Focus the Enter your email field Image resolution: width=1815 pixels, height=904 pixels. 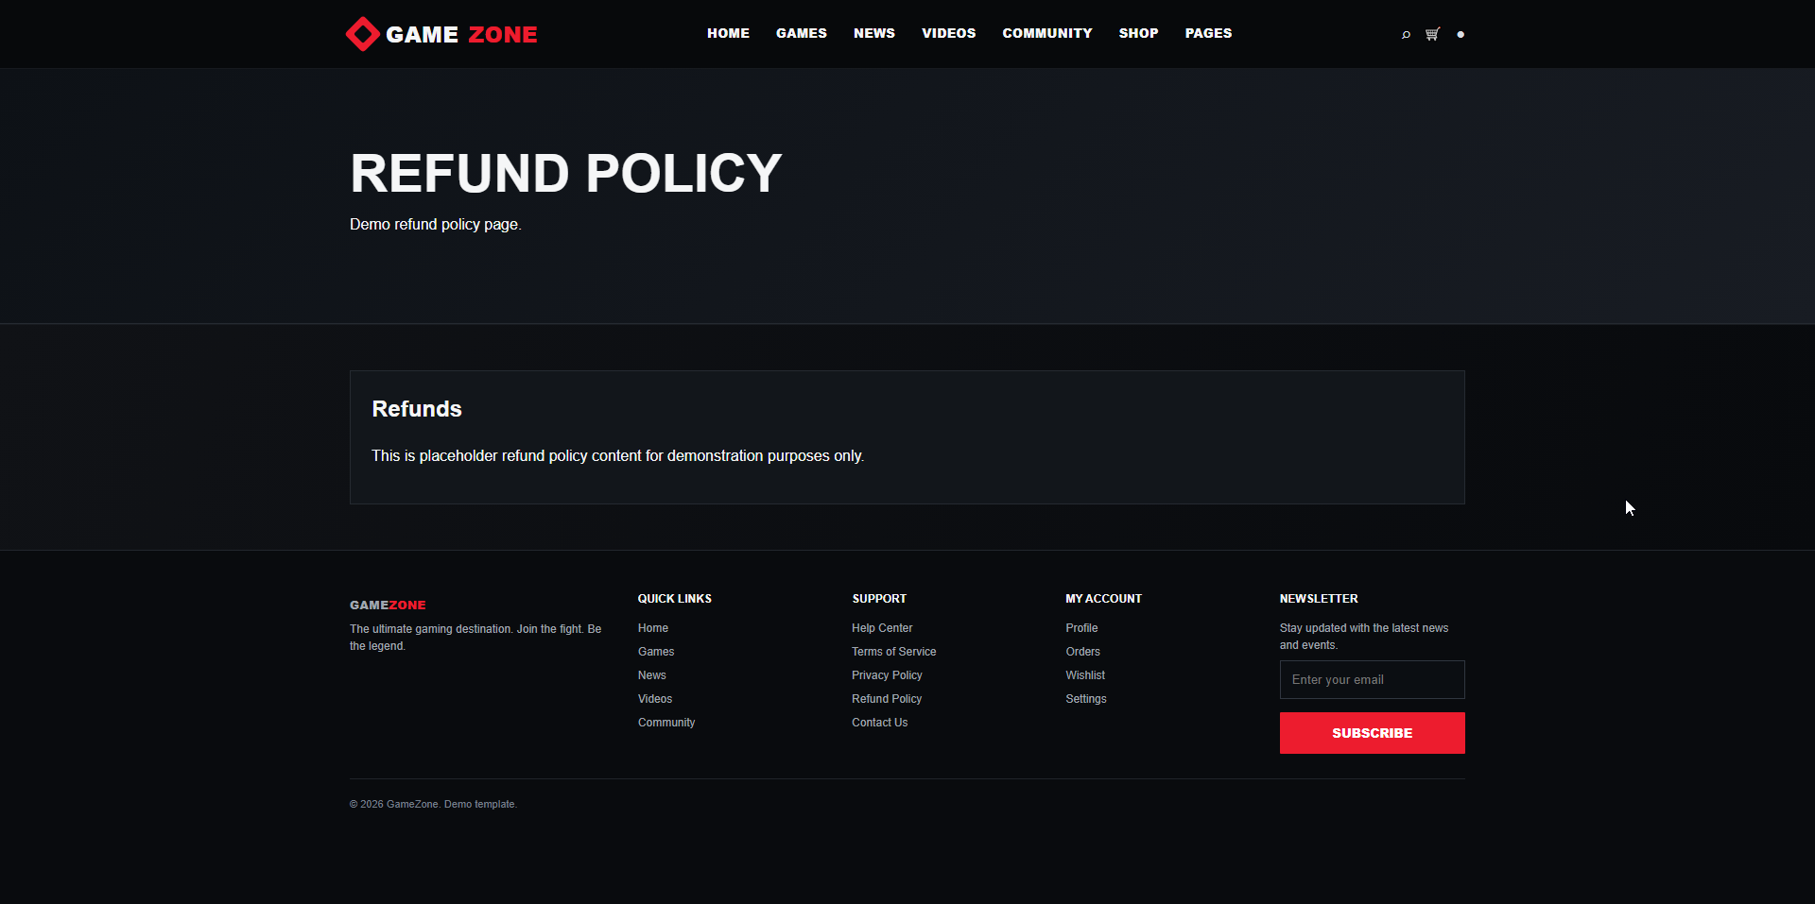[x=1373, y=679]
